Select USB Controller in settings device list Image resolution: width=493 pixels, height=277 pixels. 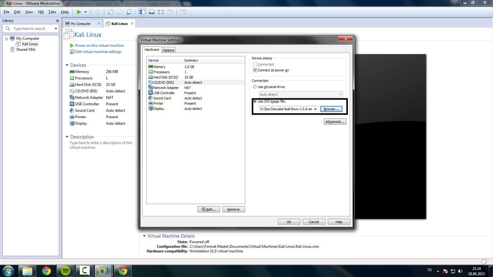(x=196, y=93)
